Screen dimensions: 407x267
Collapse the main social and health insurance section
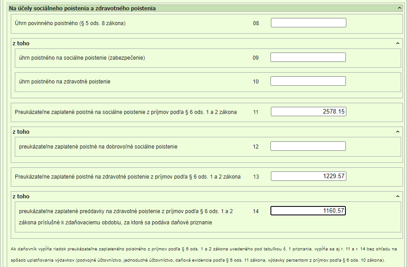coord(399,8)
